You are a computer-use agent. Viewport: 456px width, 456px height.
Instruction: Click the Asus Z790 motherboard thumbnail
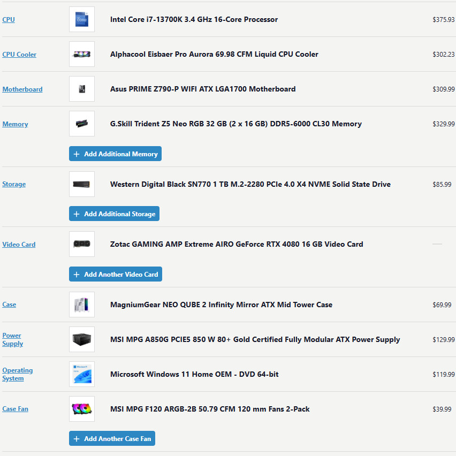[81, 89]
